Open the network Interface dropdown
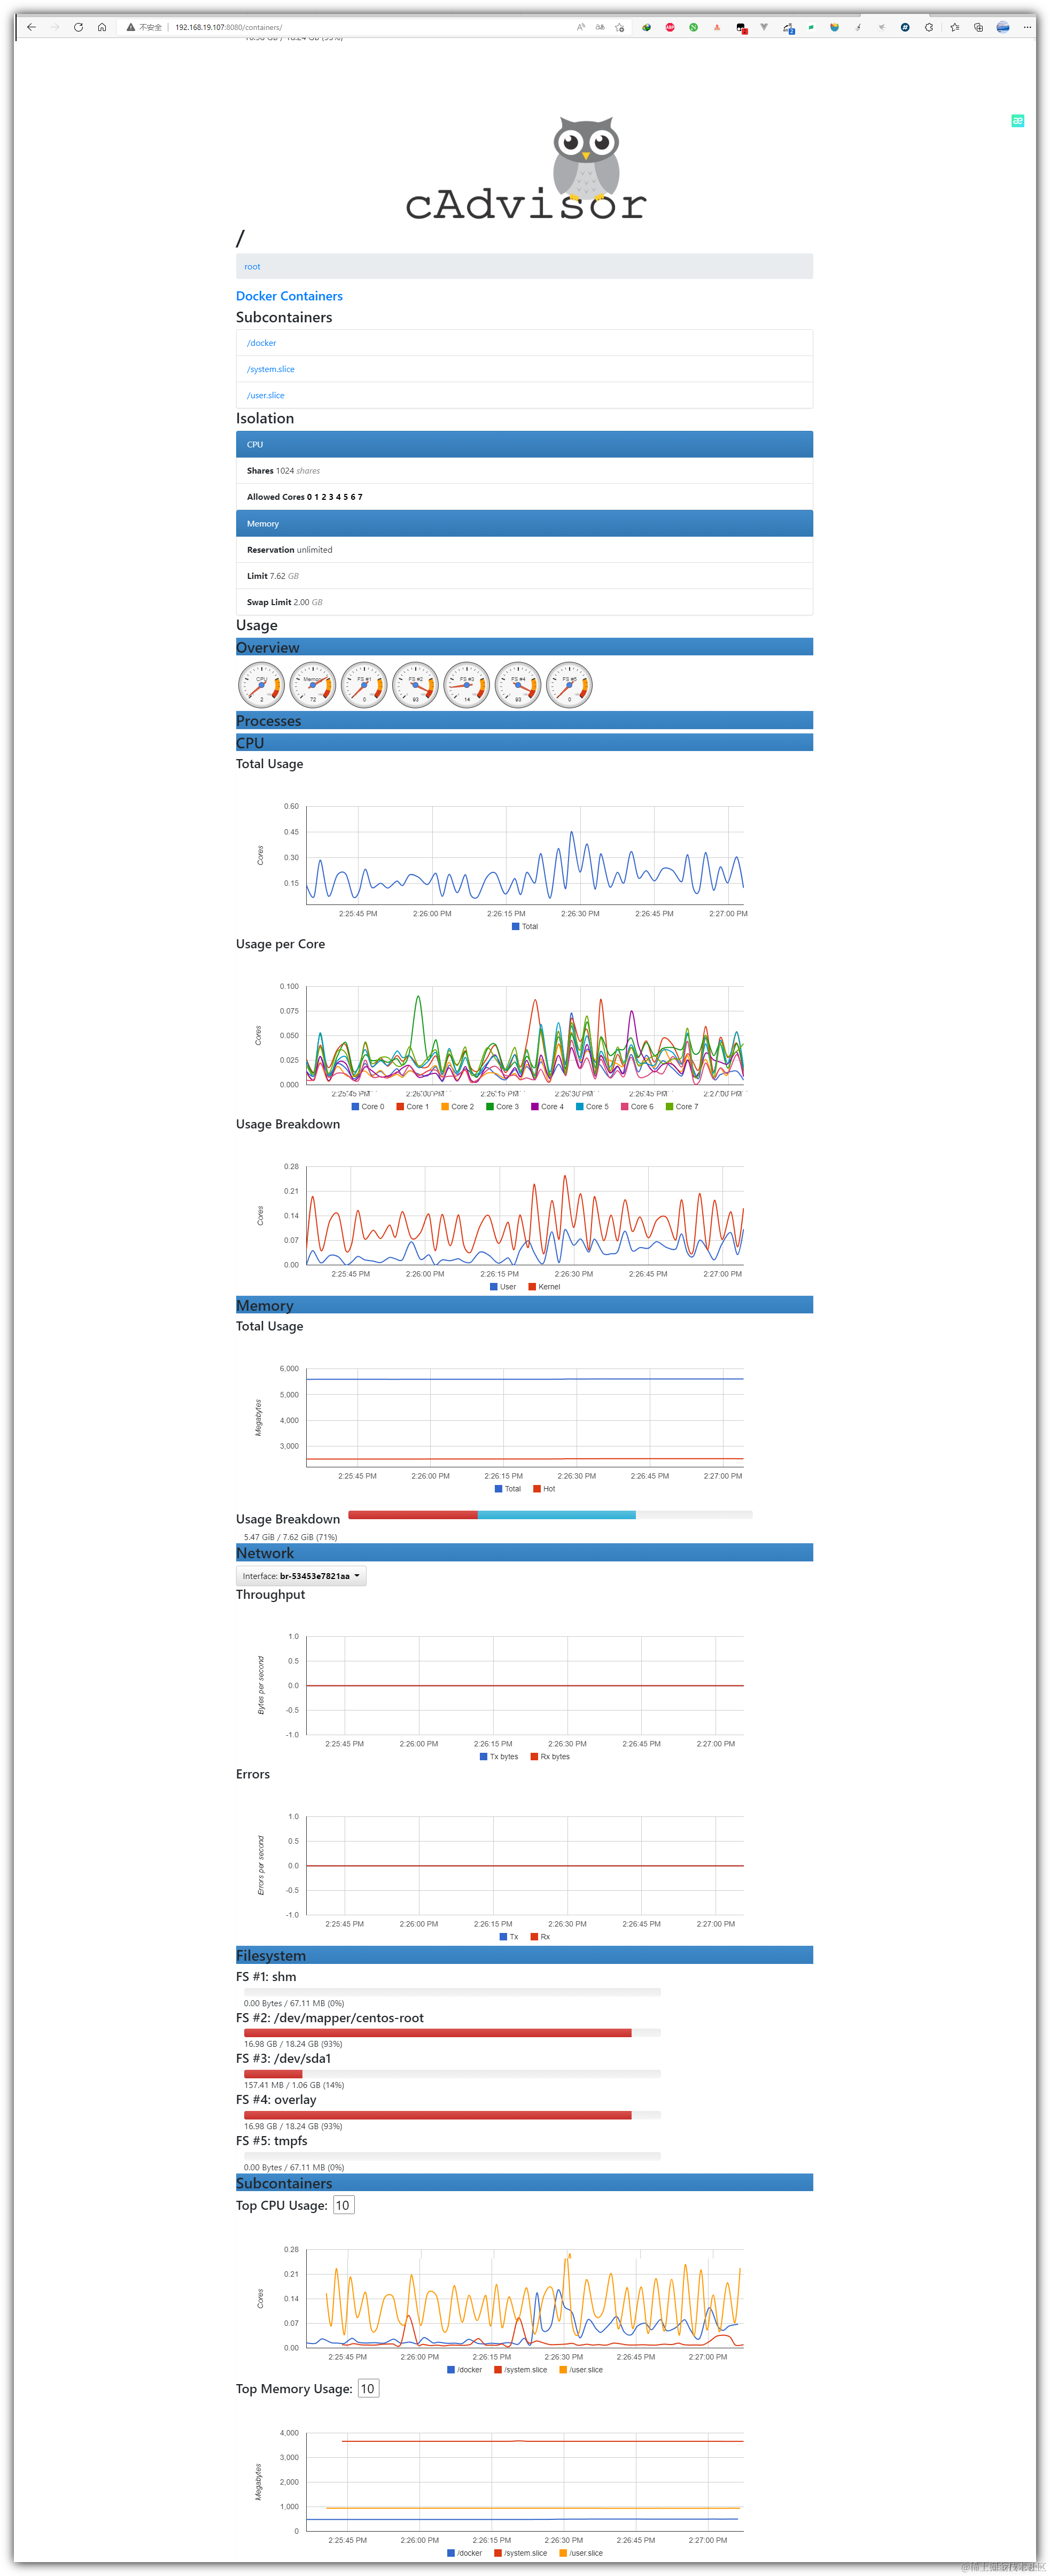The image size is (1050, 2576). pos(301,1576)
